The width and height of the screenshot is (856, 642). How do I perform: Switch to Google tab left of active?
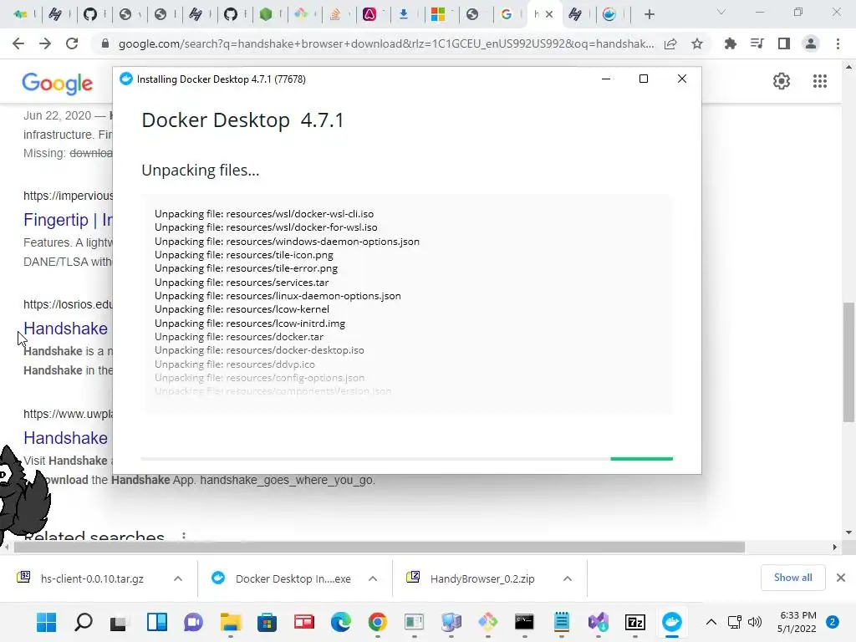507,15
